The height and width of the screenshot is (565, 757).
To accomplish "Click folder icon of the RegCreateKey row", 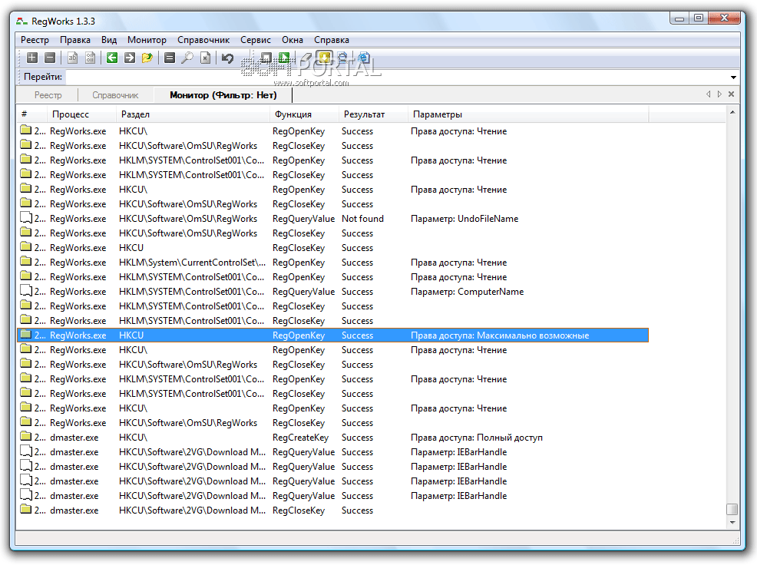I will [25, 437].
